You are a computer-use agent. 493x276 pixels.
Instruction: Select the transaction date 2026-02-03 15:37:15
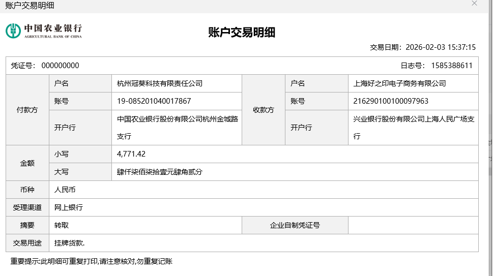point(441,47)
